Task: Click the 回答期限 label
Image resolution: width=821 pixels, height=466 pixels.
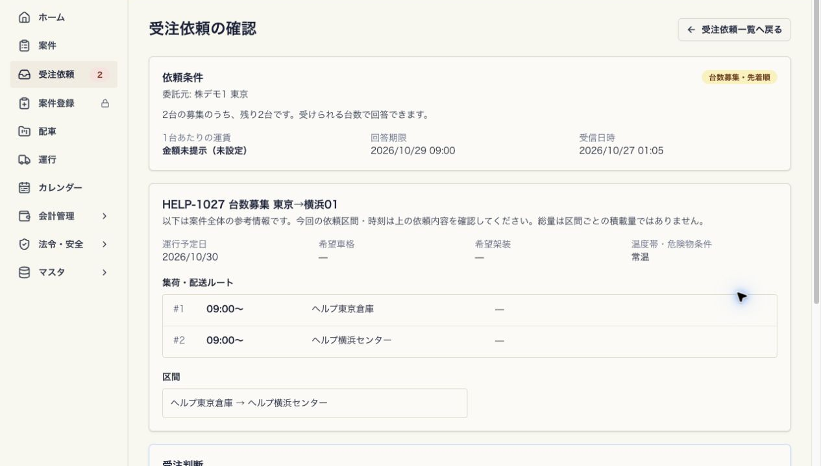Action: pyautogui.click(x=389, y=137)
